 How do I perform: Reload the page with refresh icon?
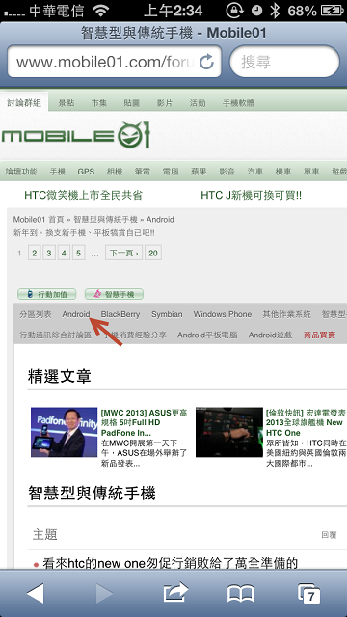tap(206, 62)
